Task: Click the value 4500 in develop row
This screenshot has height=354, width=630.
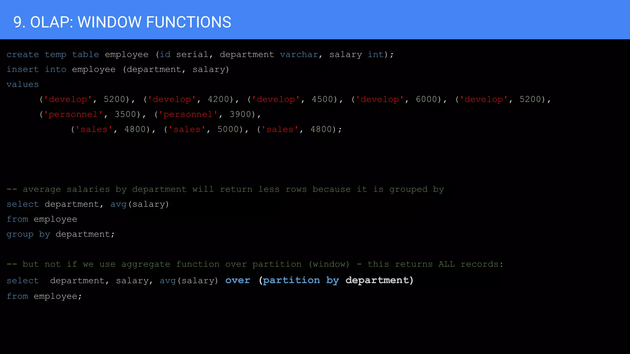Action: click(x=322, y=99)
